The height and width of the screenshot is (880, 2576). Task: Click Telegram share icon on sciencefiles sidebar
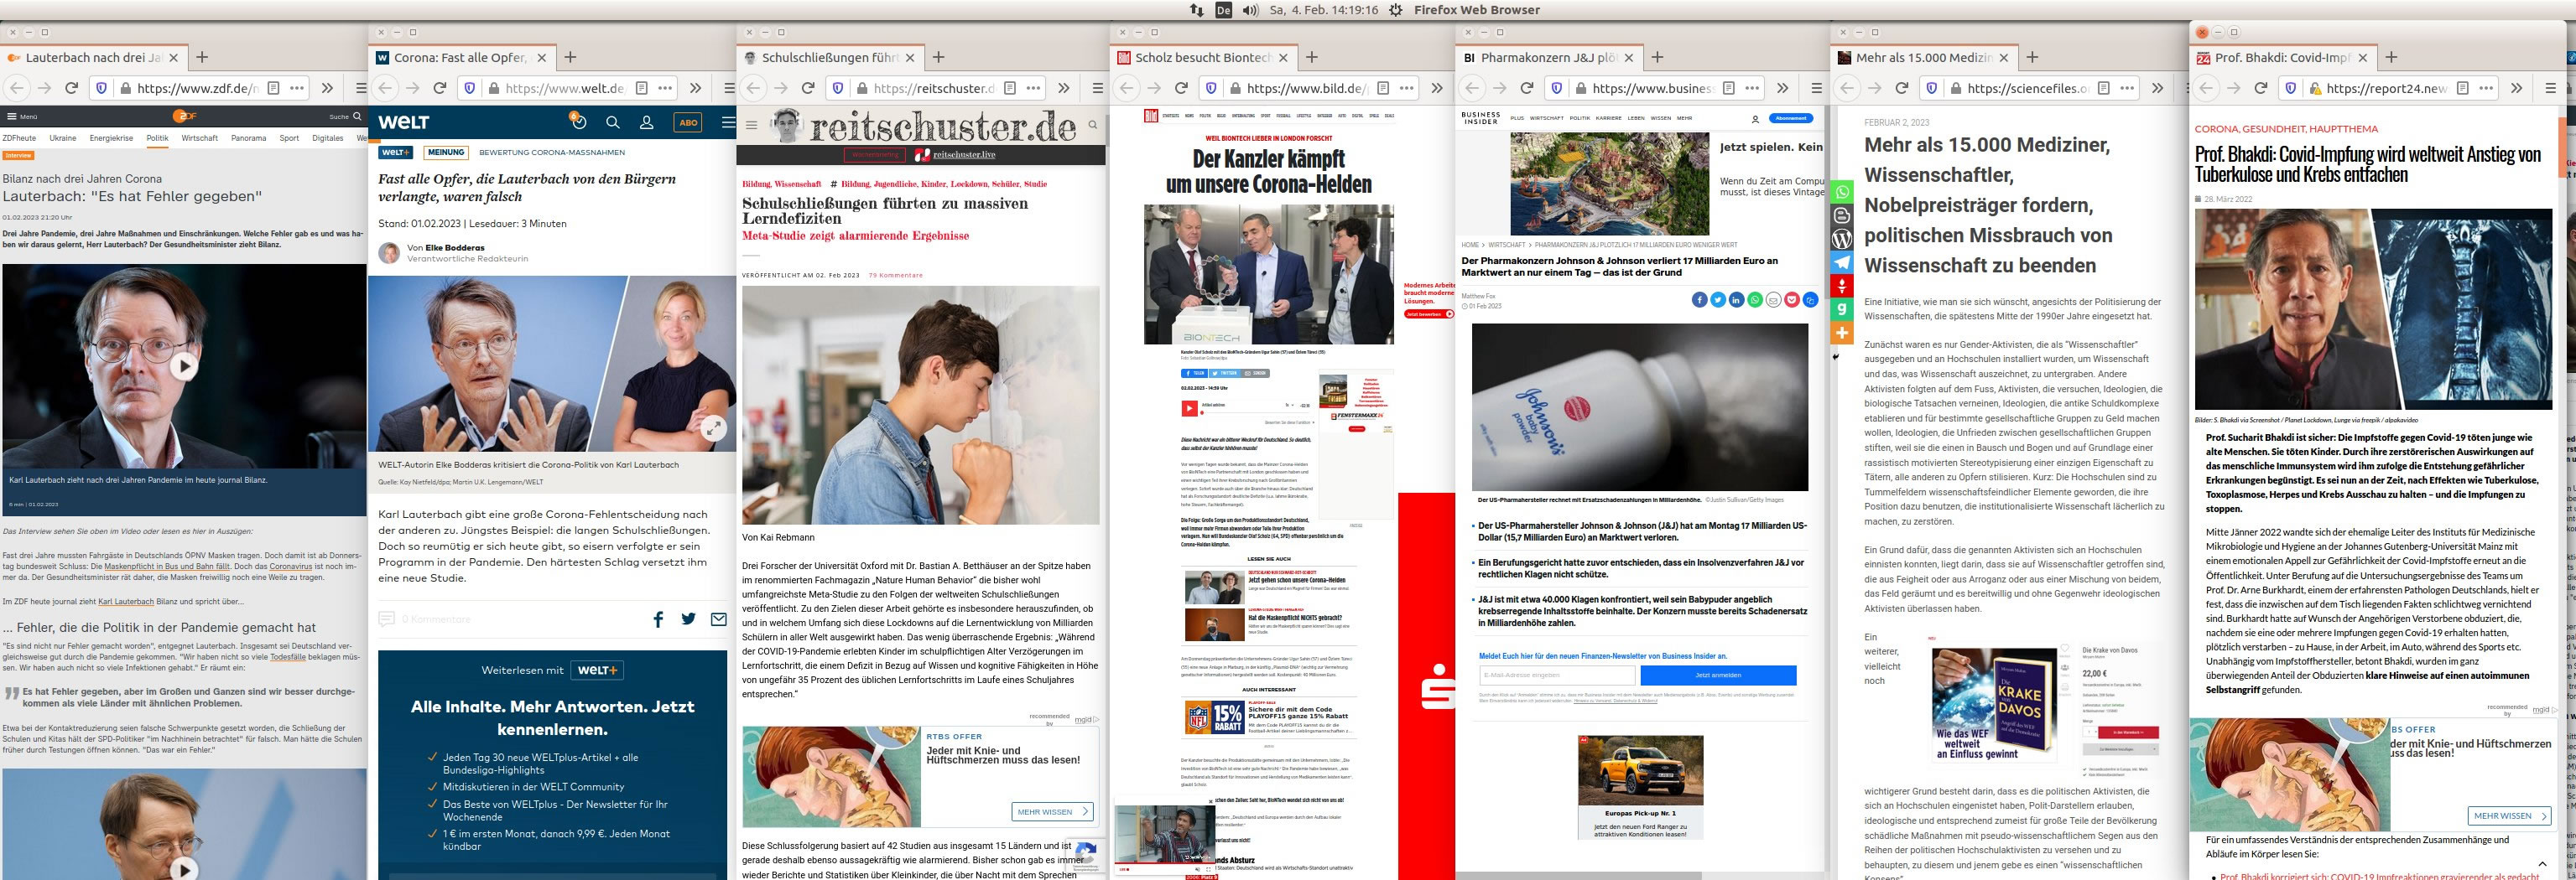tap(1842, 262)
